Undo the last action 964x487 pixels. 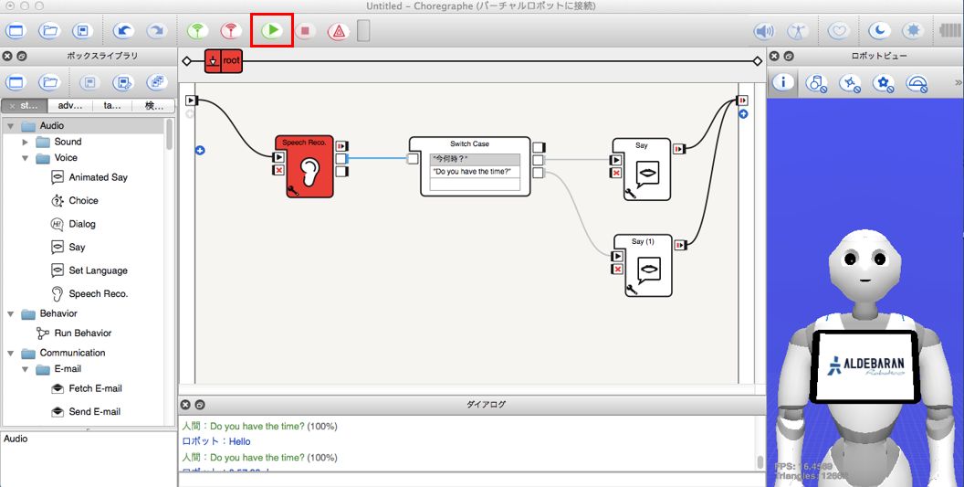point(123,31)
